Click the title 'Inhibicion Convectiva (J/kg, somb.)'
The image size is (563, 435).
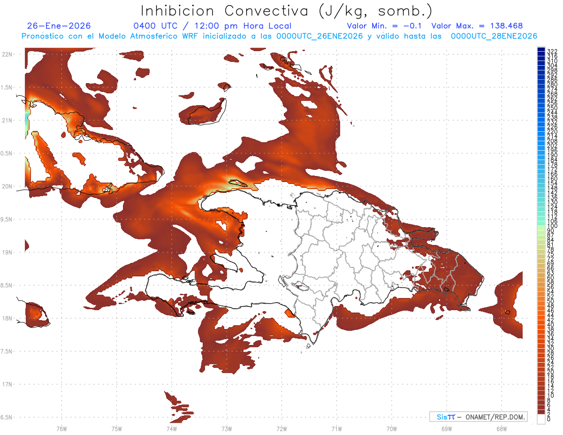(x=287, y=10)
